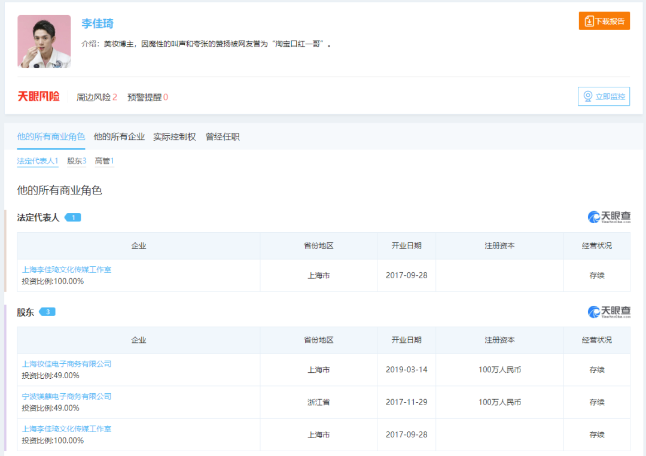Click the 法定代表人 count badge 1

coord(73,218)
